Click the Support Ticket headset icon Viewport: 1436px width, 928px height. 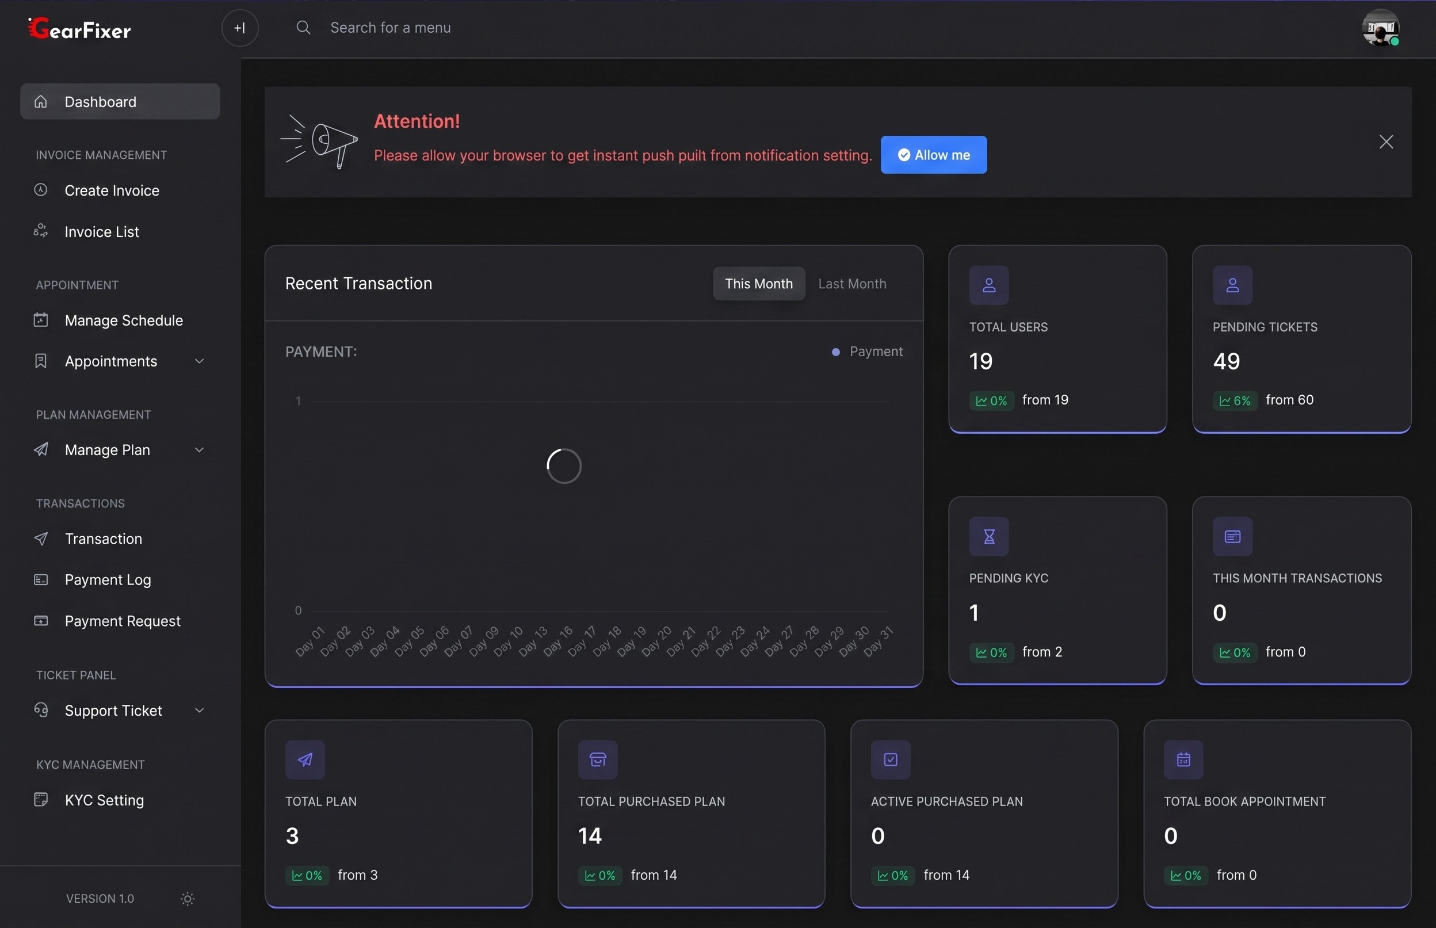point(40,710)
